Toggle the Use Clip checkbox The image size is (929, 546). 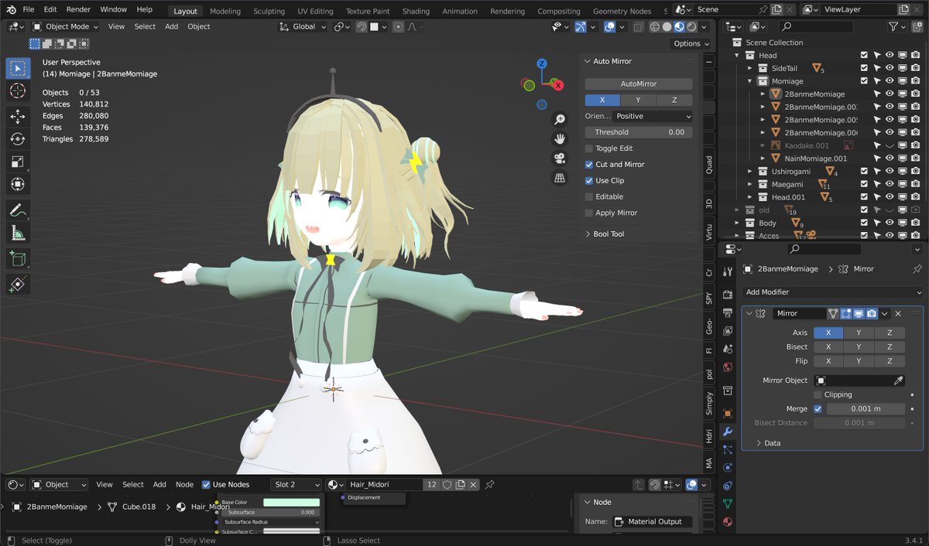tap(589, 180)
